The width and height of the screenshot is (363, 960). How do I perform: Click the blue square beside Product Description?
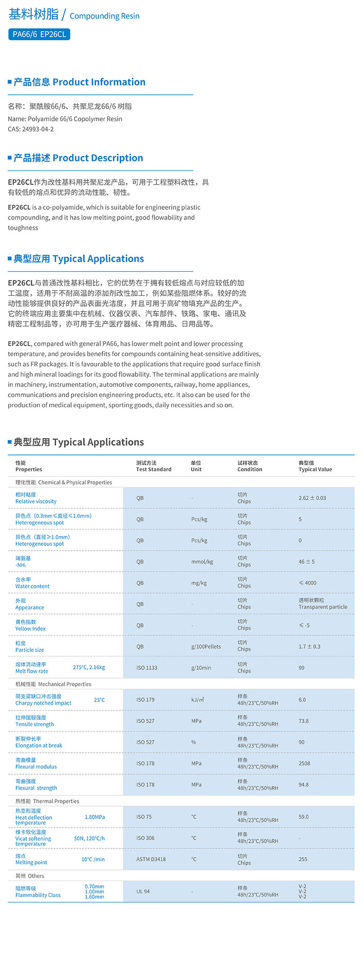click(10, 158)
